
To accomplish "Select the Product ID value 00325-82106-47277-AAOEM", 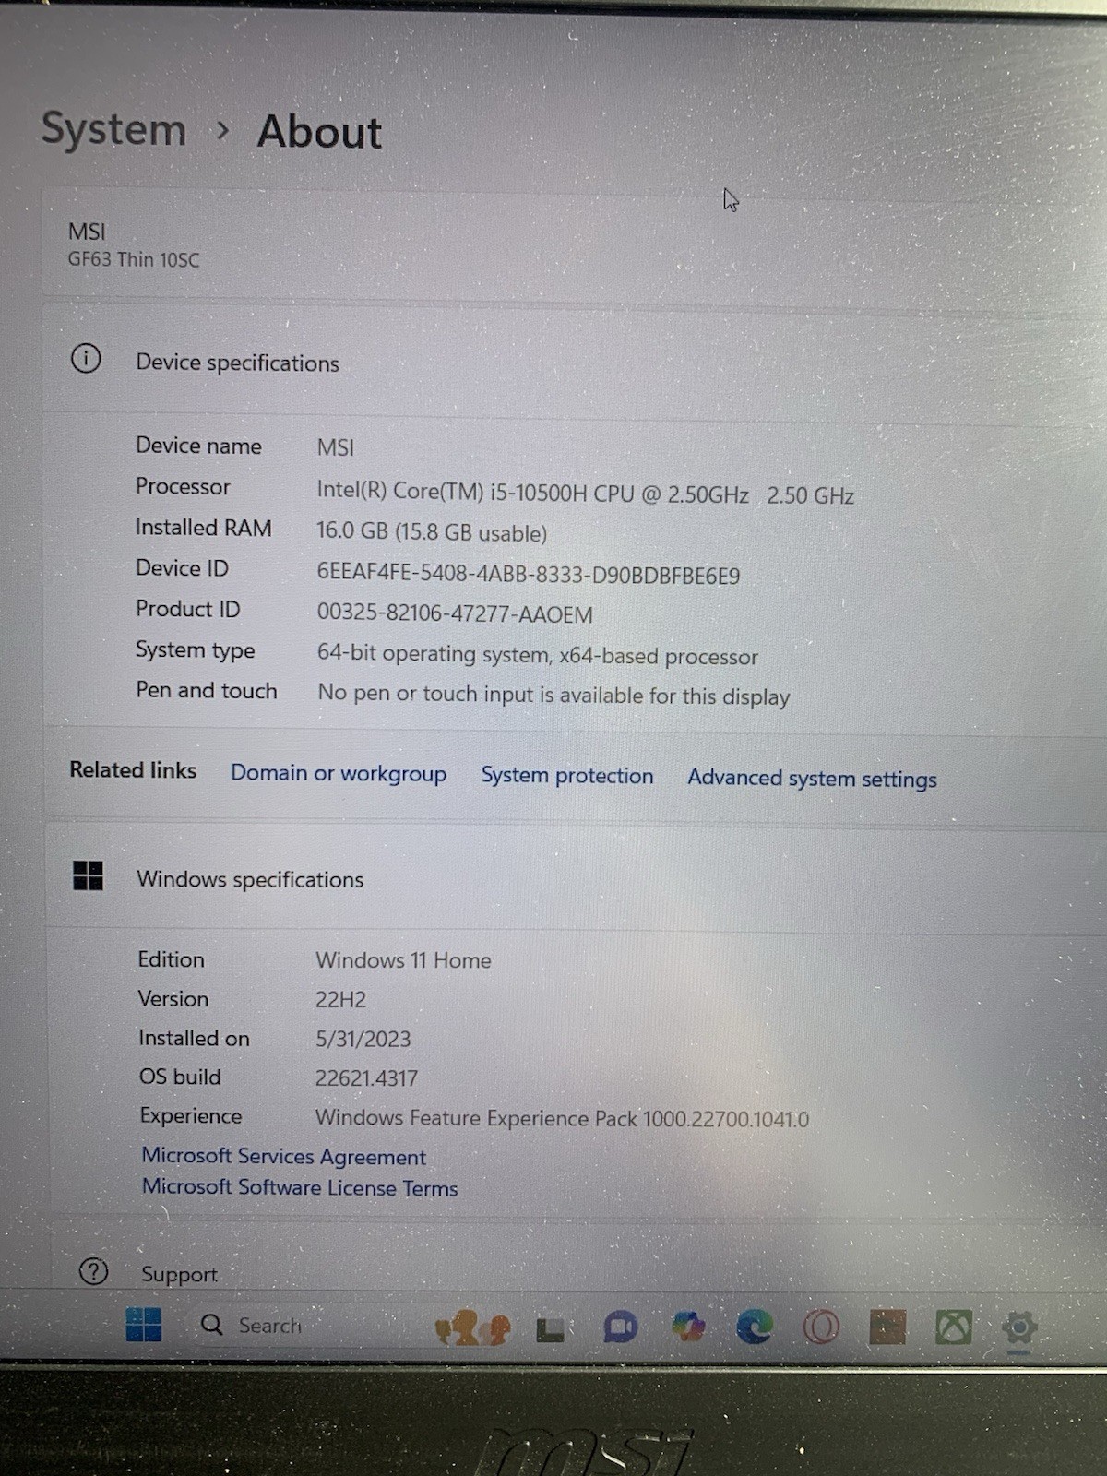I will (x=455, y=613).
